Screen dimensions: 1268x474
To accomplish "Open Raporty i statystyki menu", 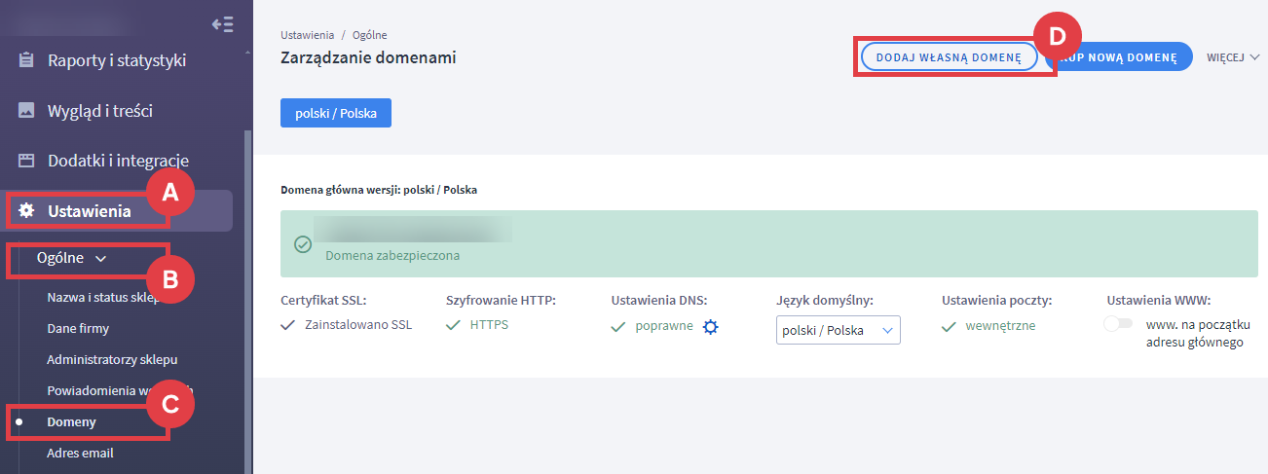I will coord(117,60).
